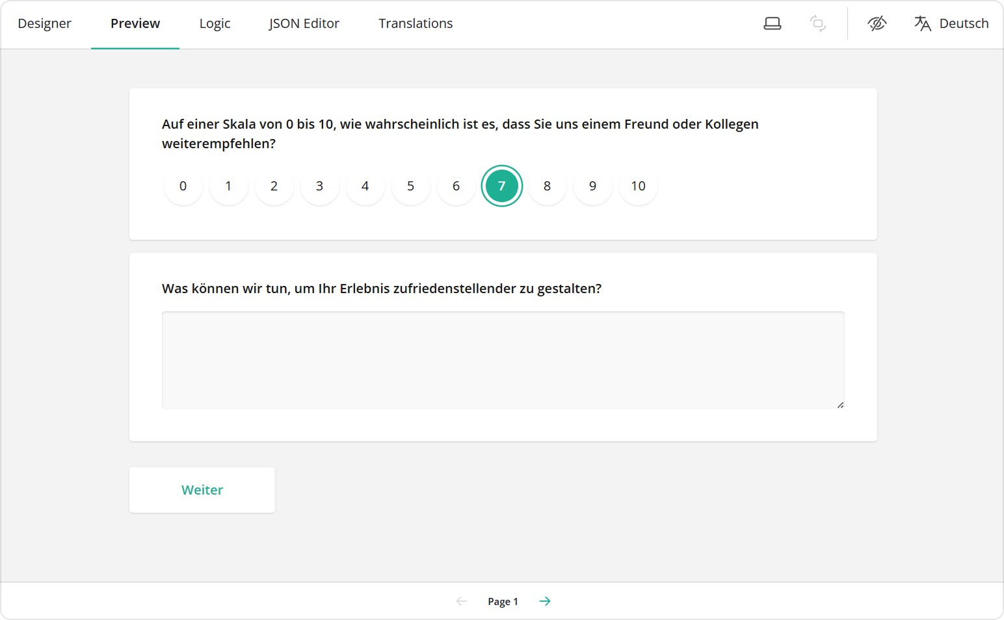Switch to the Logic tab
The height and width of the screenshot is (620, 1004).
pos(215,23)
